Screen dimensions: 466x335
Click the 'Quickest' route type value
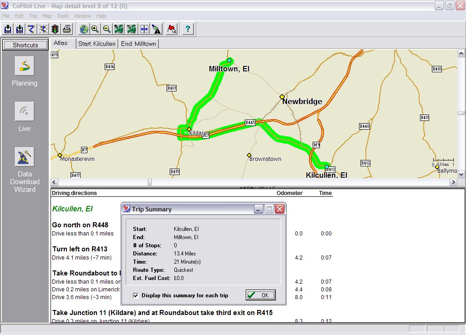183,270
